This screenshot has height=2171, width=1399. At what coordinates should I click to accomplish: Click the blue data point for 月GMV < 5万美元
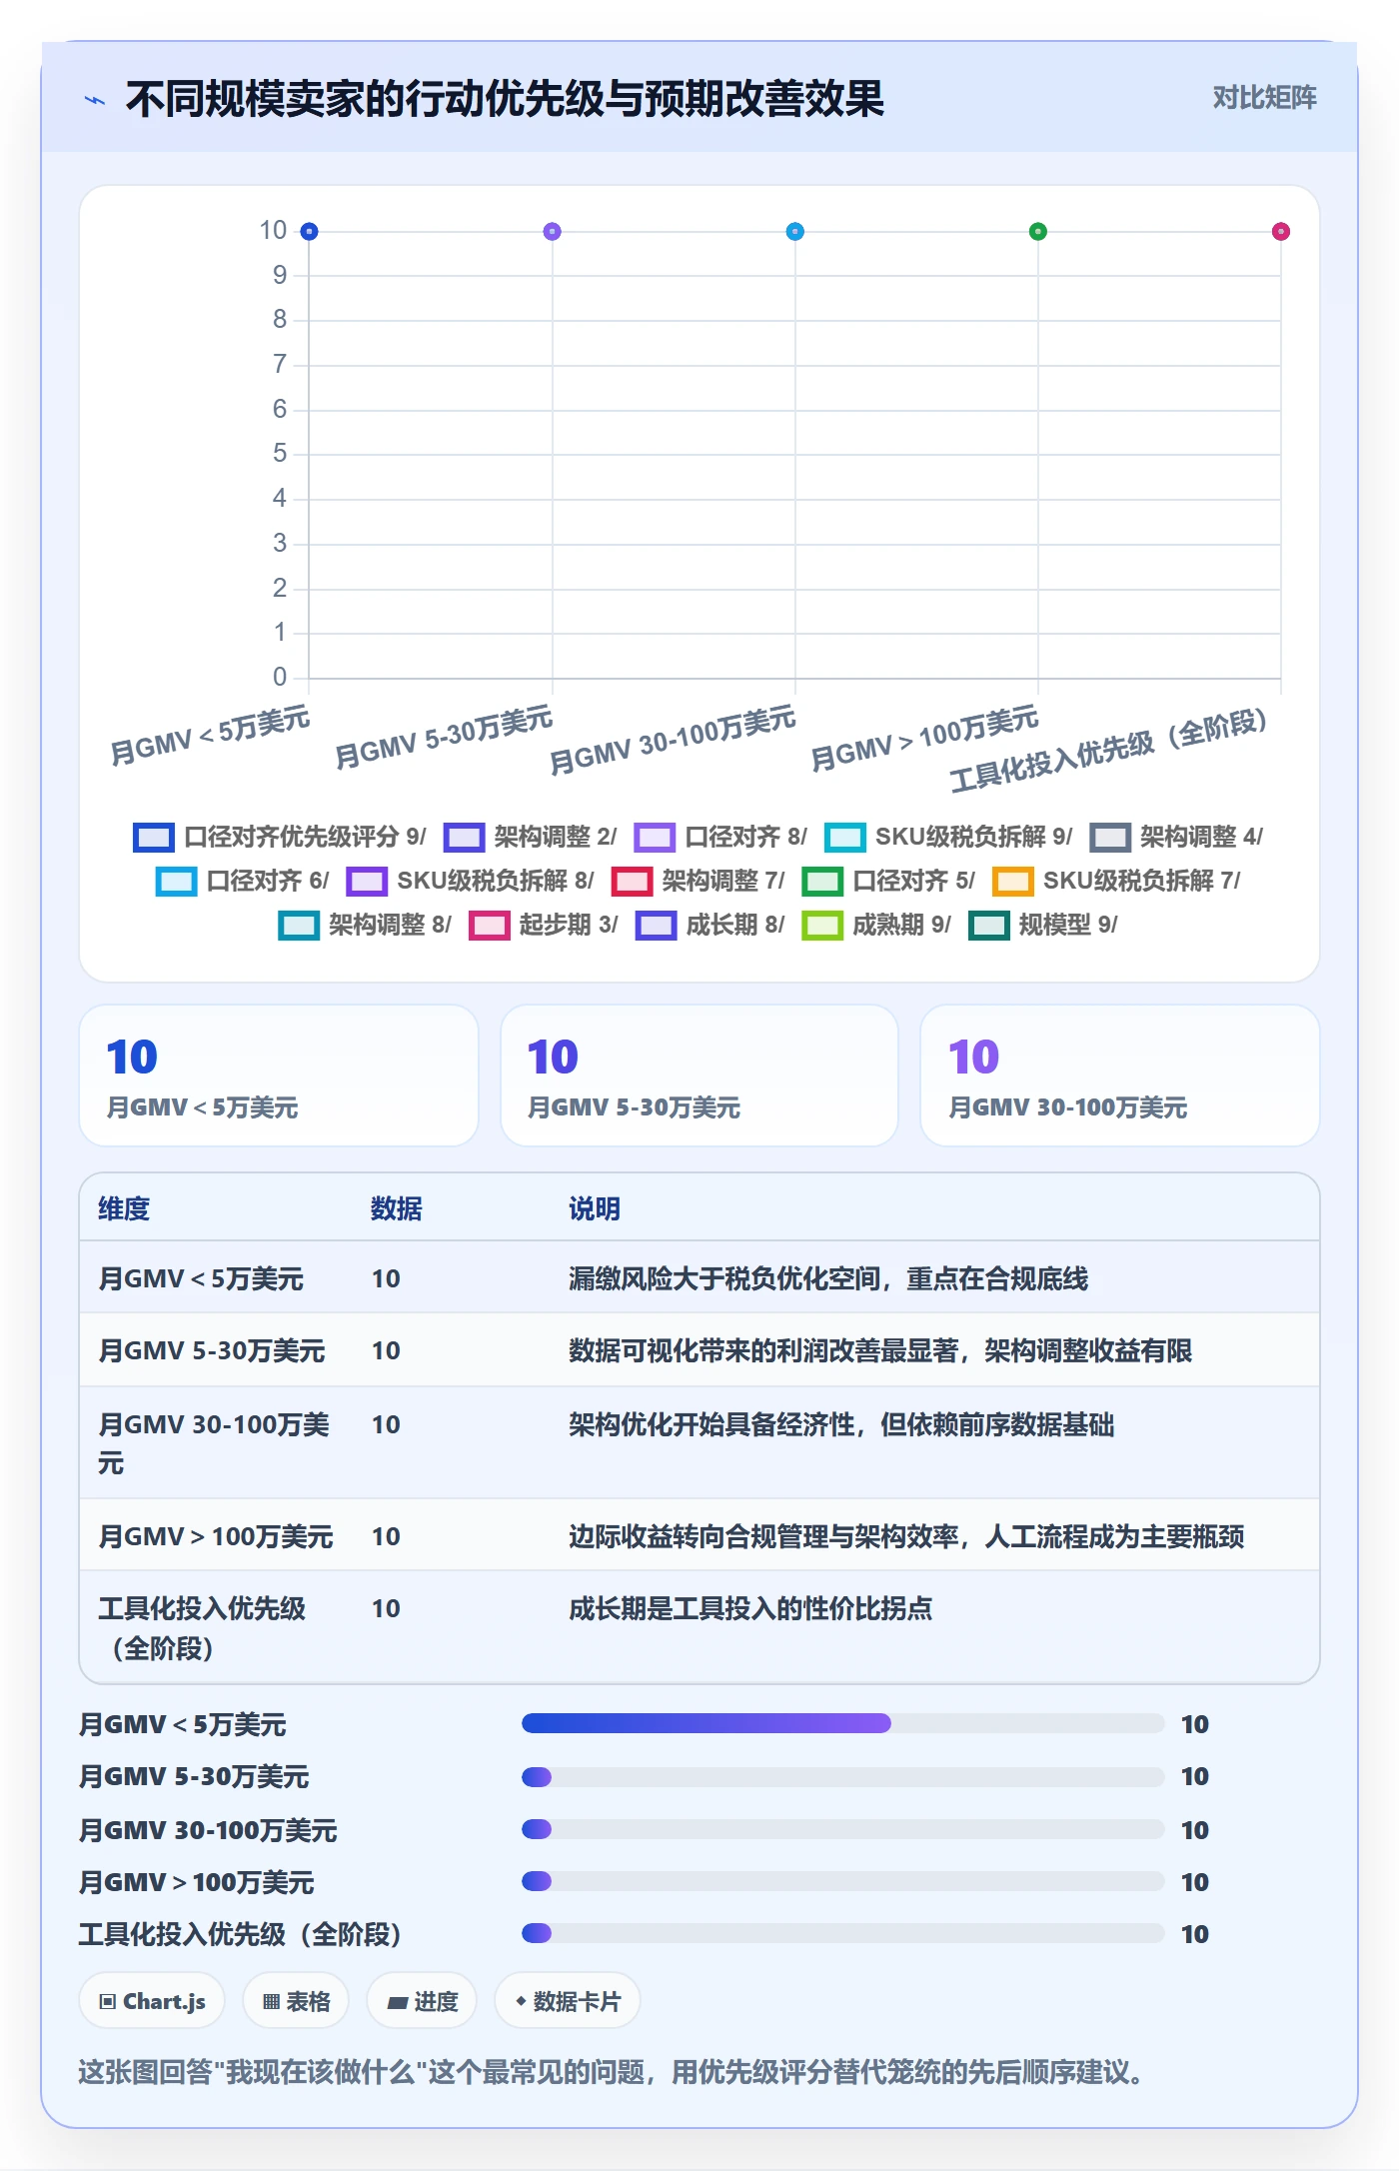310,232
